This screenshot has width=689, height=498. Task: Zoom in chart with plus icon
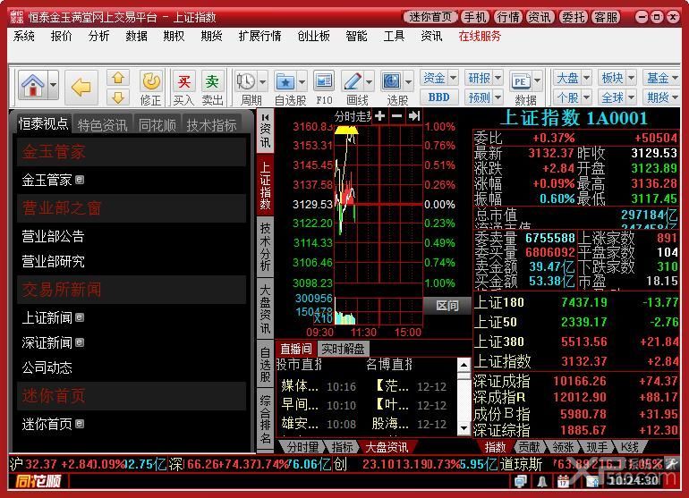click(x=380, y=116)
